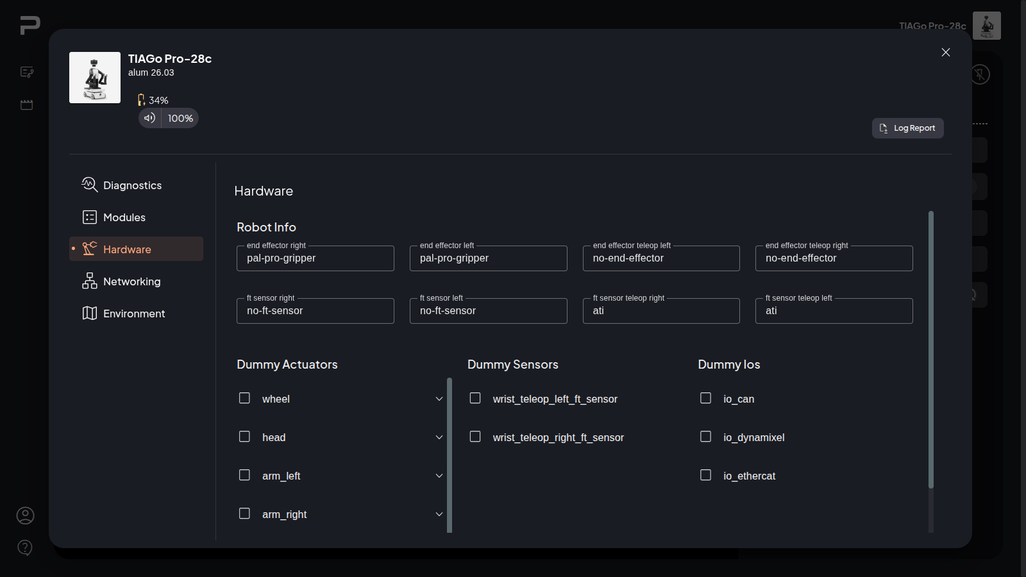Click the battery status icon
This screenshot has height=577, width=1026.
[141, 100]
